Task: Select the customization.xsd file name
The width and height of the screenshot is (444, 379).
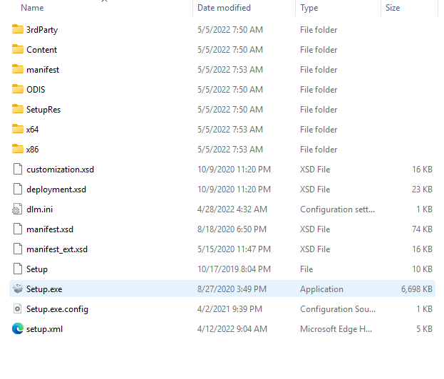Action: 60,170
